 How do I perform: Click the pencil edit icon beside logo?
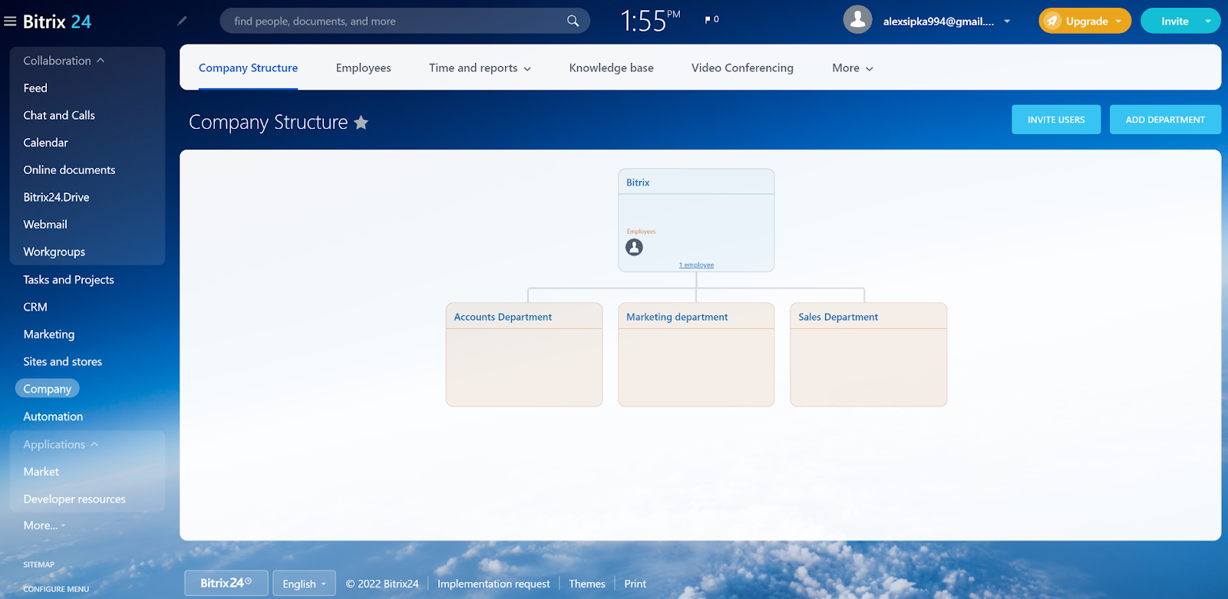182,21
